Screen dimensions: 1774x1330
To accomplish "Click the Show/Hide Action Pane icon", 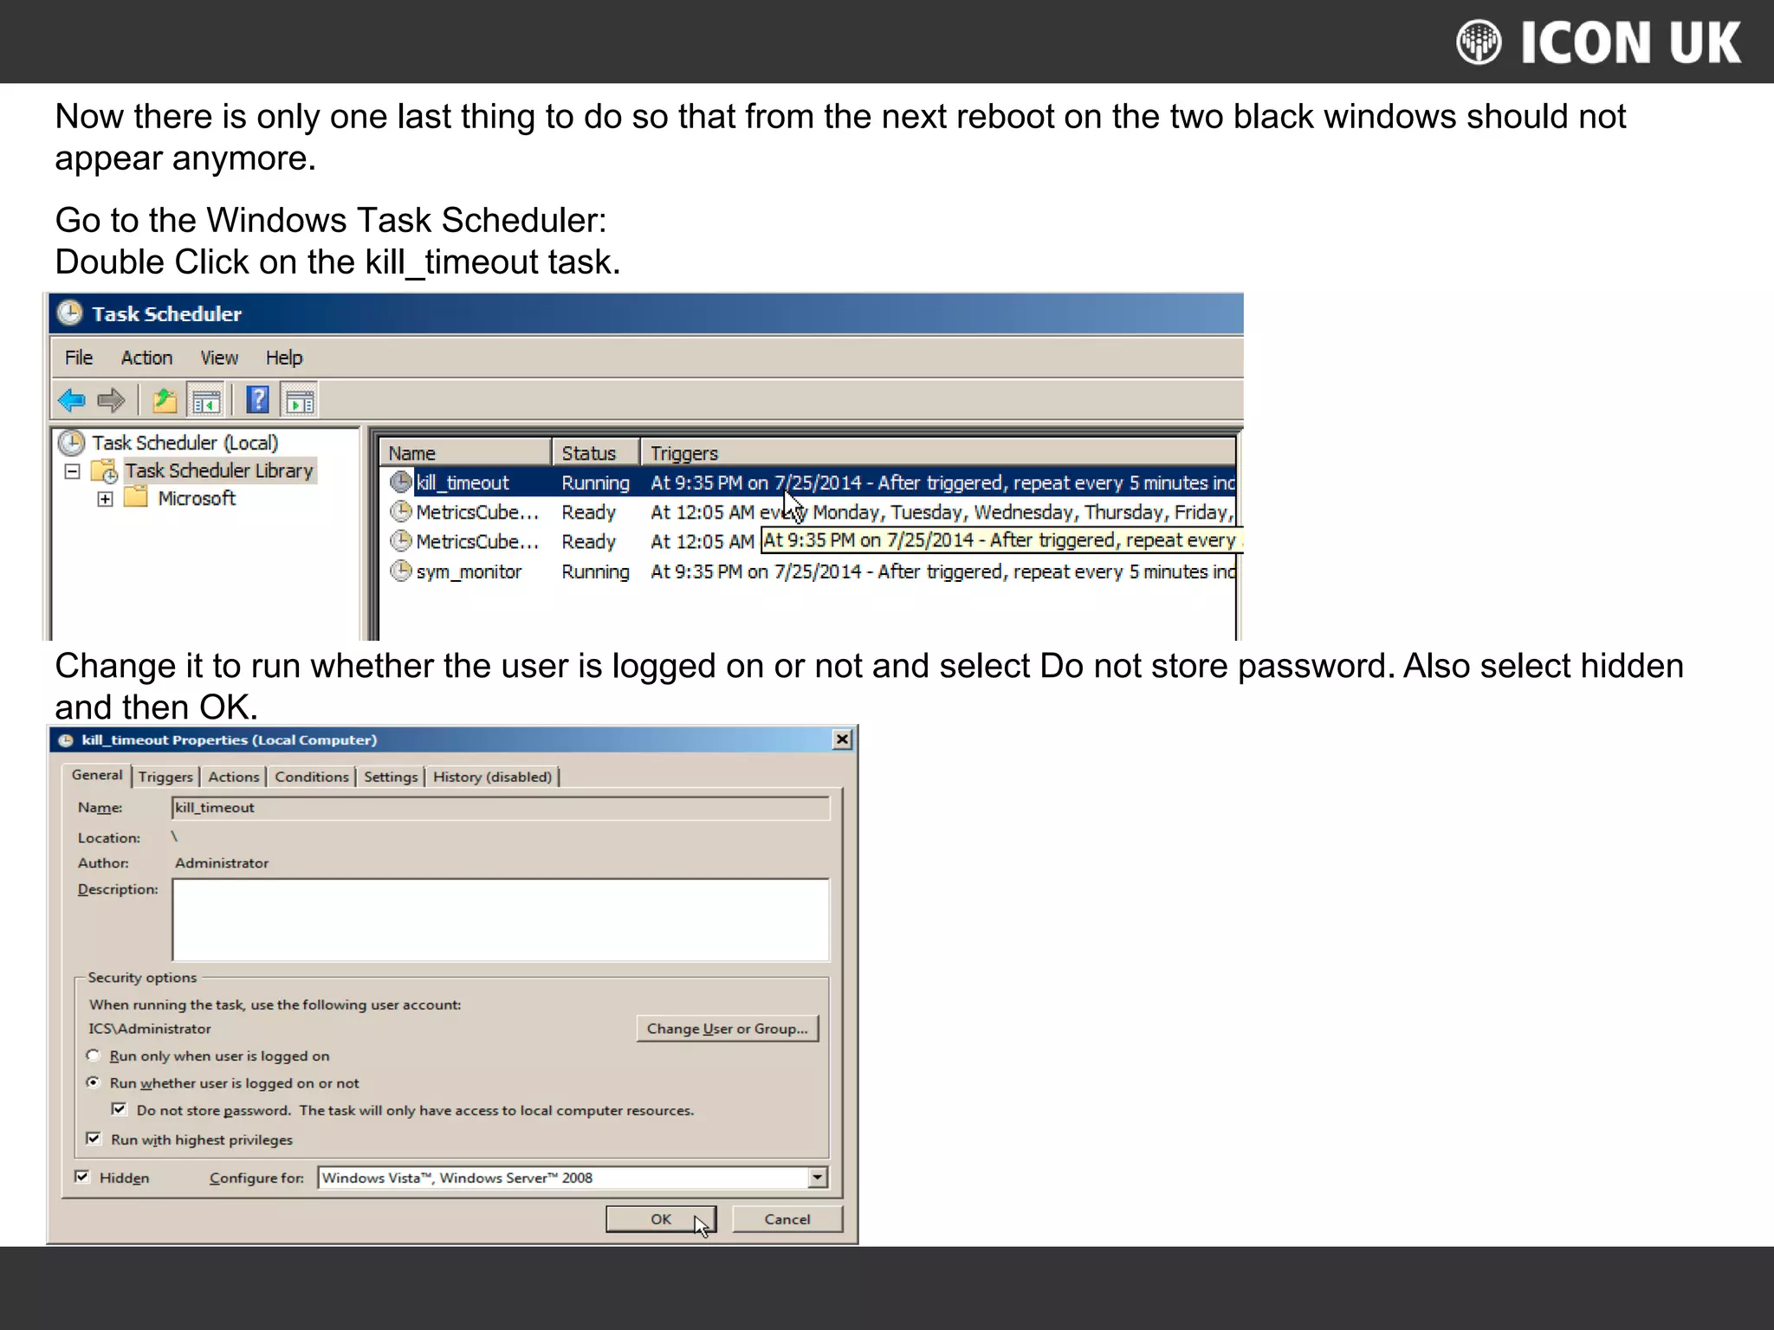I will click(300, 401).
